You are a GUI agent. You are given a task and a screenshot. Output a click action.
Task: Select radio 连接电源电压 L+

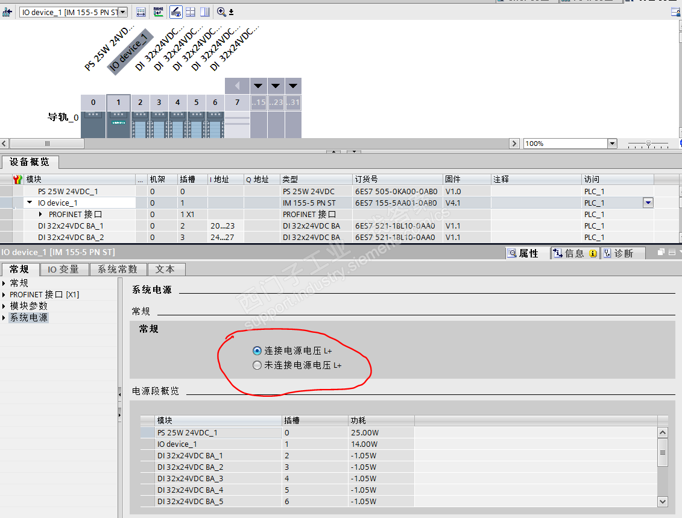point(257,350)
